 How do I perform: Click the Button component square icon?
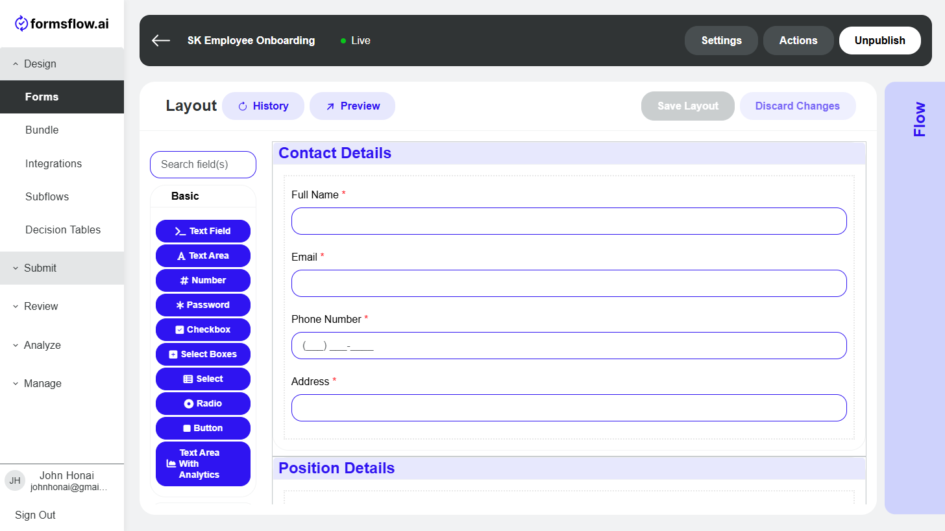pos(187,429)
